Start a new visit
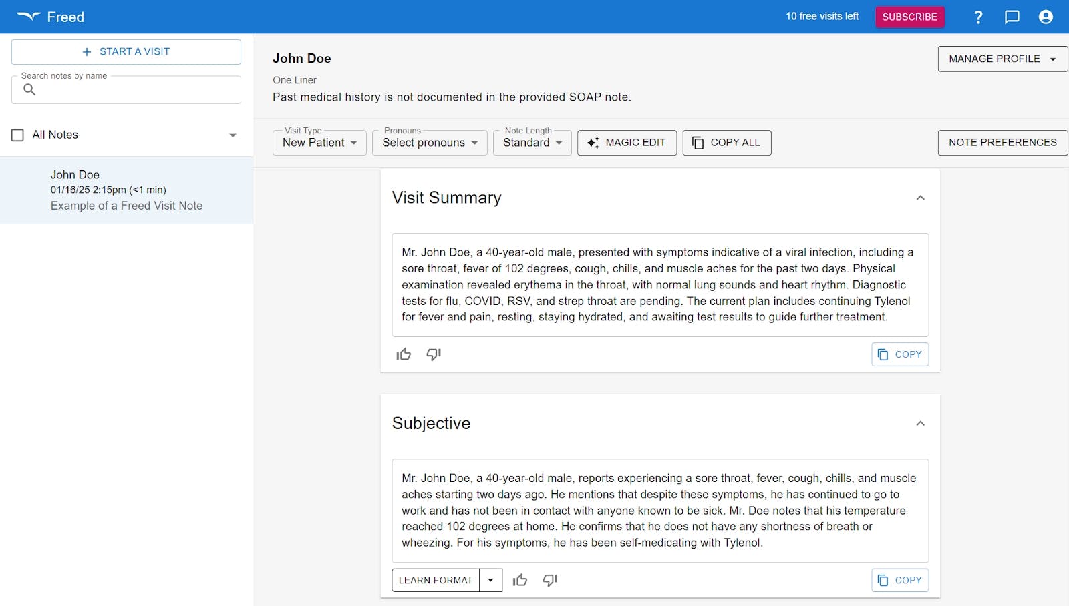 pos(126,52)
